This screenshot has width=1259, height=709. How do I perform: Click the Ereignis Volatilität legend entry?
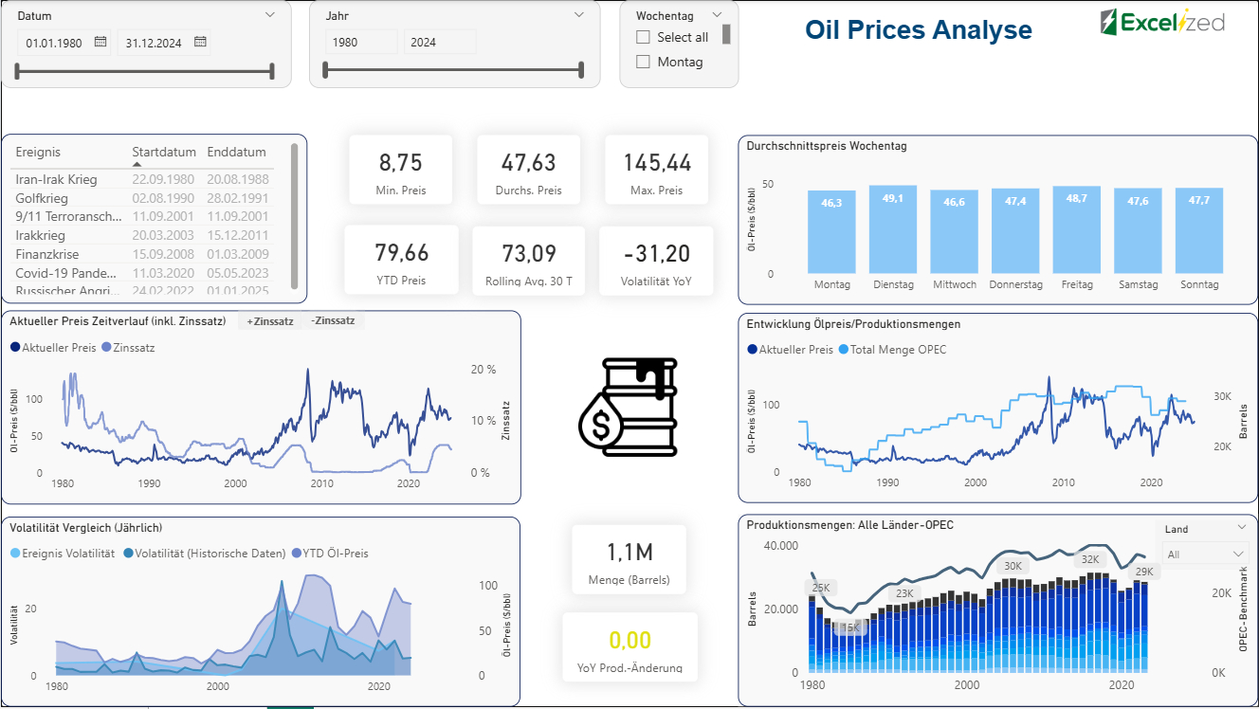pos(63,554)
